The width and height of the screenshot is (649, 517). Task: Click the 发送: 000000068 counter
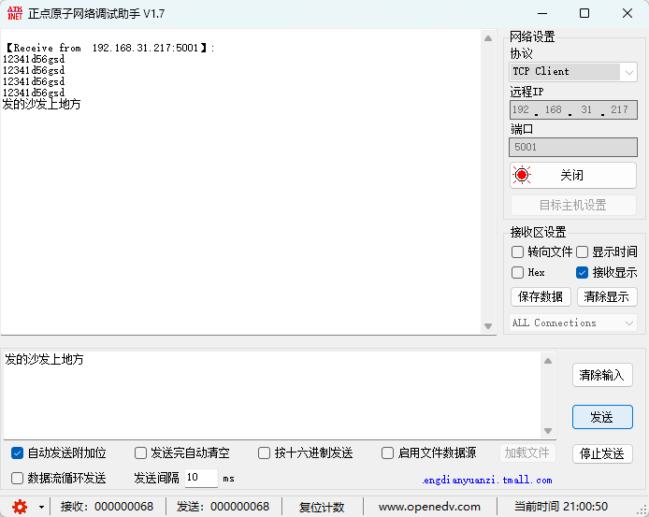[x=223, y=507]
